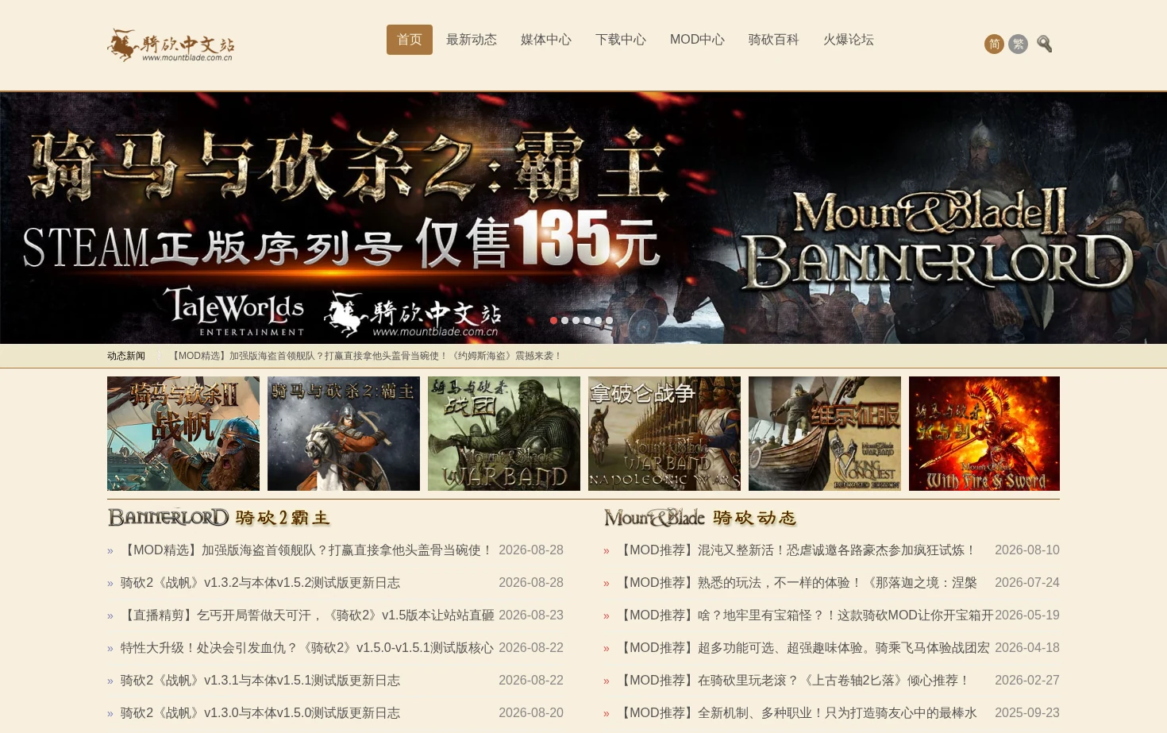This screenshot has height=733, width=1167.
Task: Open the 拿破仑战争 thumbnail
Action: click(x=664, y=434)
